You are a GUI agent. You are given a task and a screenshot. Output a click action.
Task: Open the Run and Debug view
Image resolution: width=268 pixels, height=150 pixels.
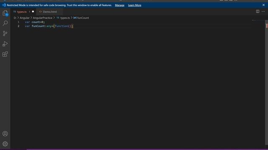click(x=5, y=44)
